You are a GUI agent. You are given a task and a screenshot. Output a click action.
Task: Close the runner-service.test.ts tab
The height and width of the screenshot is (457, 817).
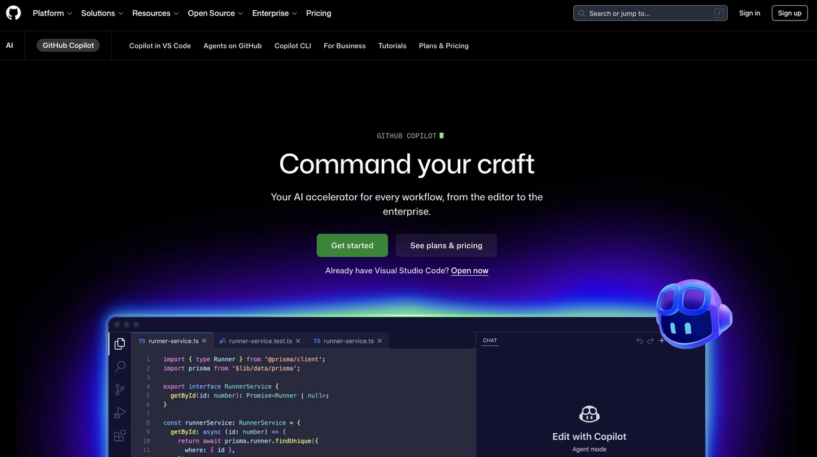coord(298,341)
